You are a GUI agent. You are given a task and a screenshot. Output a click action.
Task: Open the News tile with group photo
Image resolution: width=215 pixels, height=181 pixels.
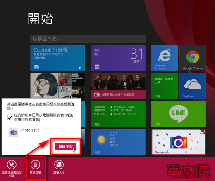118,86
